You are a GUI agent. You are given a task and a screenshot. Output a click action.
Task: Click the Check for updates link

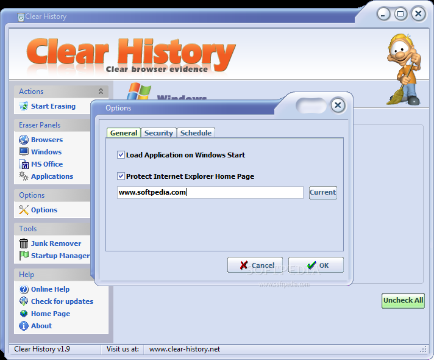coord(62,301)
